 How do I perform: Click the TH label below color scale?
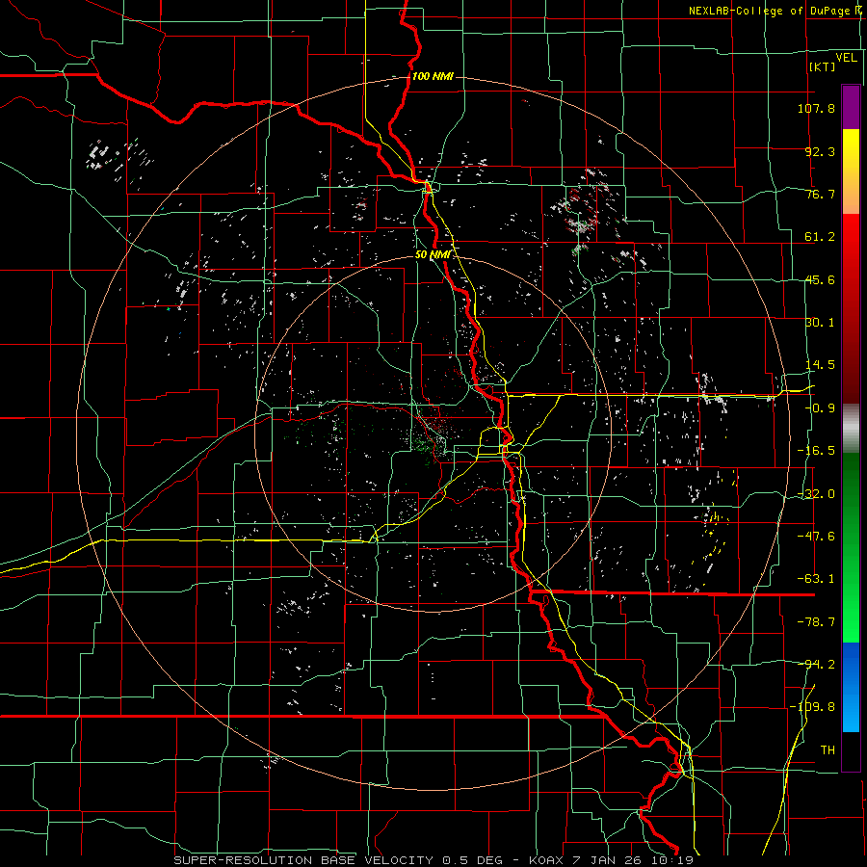(828, 750)
